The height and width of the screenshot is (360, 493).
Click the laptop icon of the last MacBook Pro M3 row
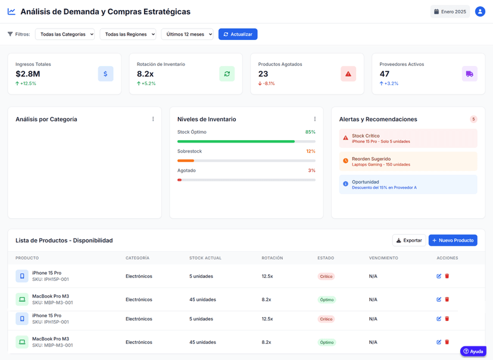22,342
